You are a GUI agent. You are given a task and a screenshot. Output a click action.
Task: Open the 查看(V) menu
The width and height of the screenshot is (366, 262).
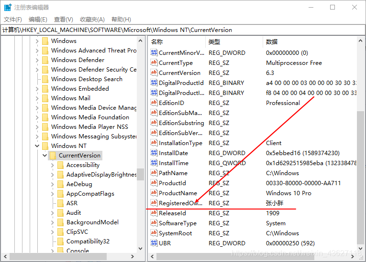[x=64, y=20]
